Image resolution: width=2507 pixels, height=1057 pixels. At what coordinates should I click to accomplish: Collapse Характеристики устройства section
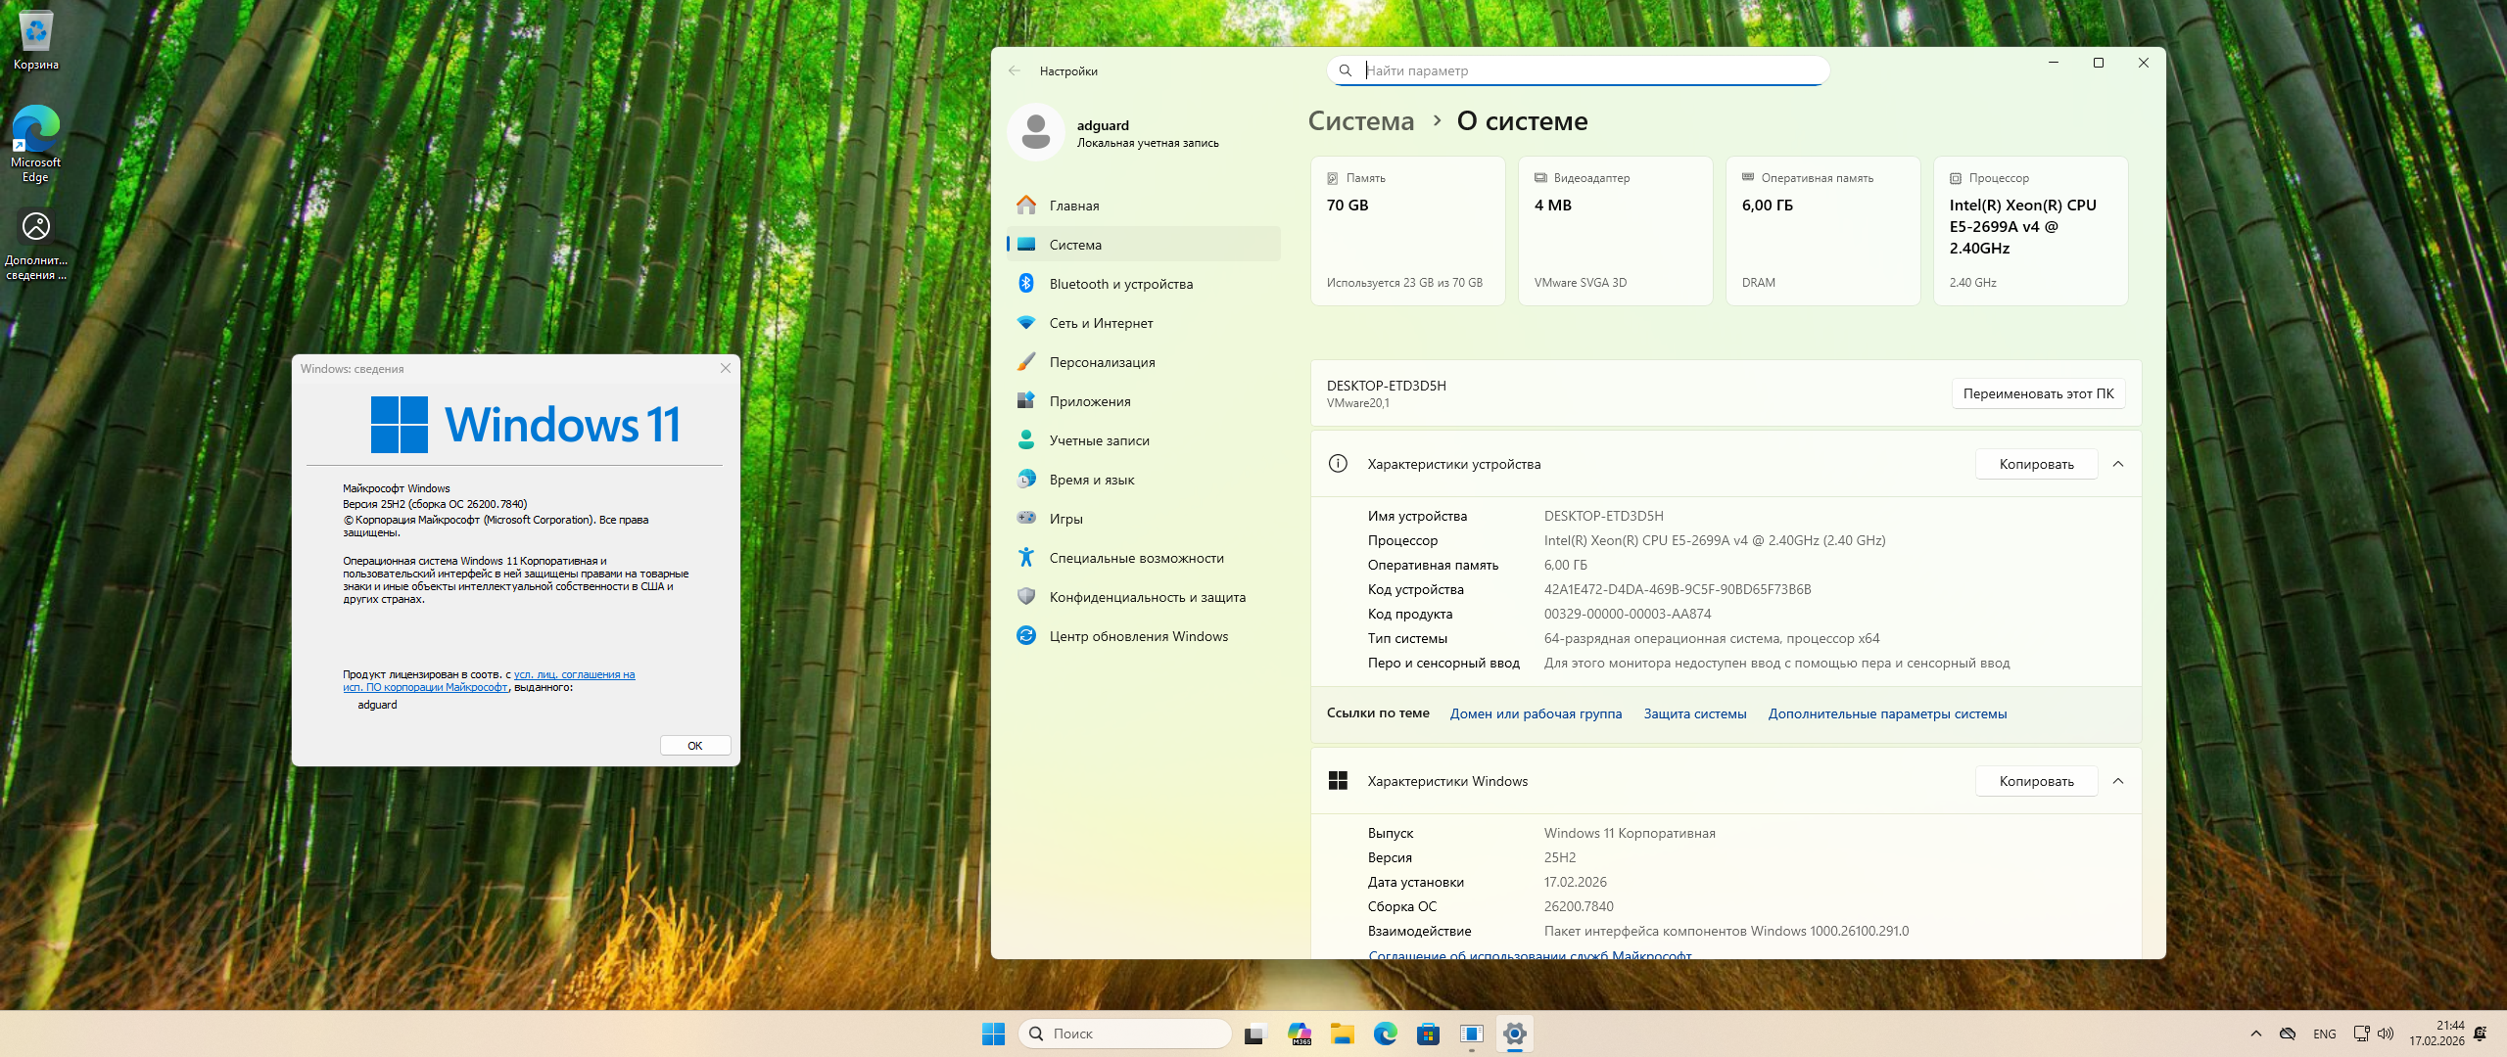[2118, 464]
